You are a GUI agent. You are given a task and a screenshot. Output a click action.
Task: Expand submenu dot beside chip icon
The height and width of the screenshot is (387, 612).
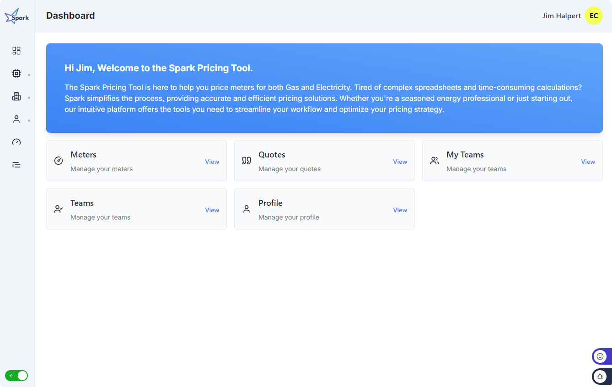point(29,75)
